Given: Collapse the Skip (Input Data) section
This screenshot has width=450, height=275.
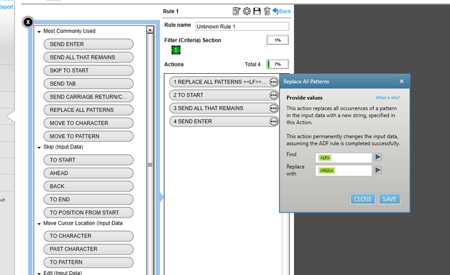Looking at the screenshot, I should (39, 147).
